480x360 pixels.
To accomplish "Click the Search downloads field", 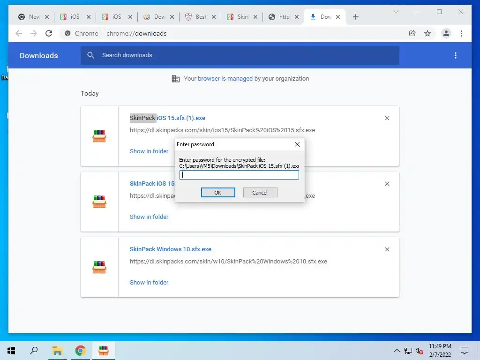I will tap(240, 55).
